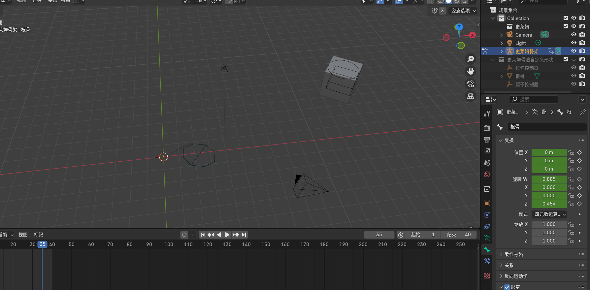Open the Object properties tab (orange square)
The height and width of the screenshot is (290, 590).
tap(487, 203)
